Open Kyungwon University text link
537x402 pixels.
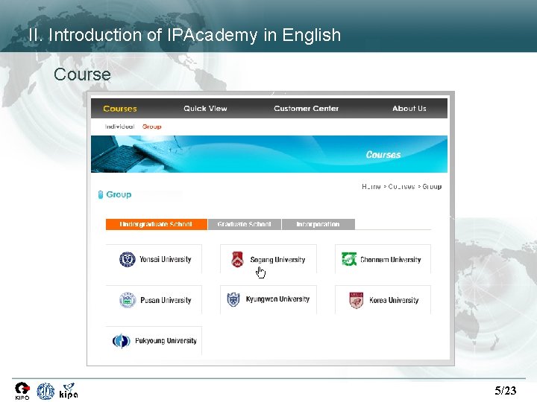(x=277, y=299)
